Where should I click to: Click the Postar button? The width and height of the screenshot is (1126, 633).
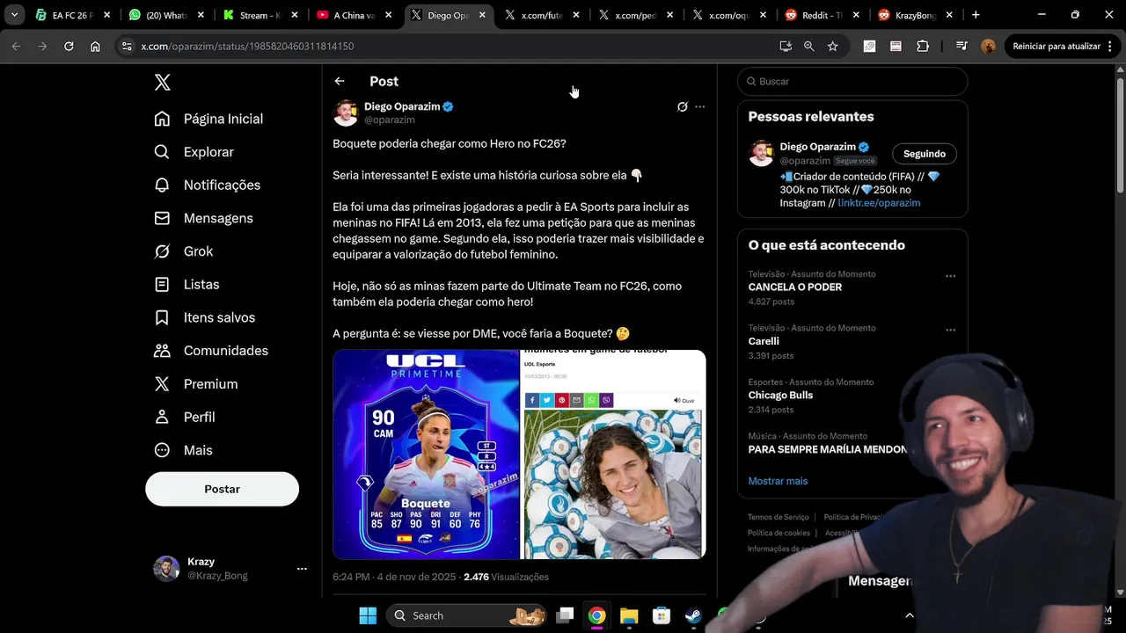(x=222, y=489)
